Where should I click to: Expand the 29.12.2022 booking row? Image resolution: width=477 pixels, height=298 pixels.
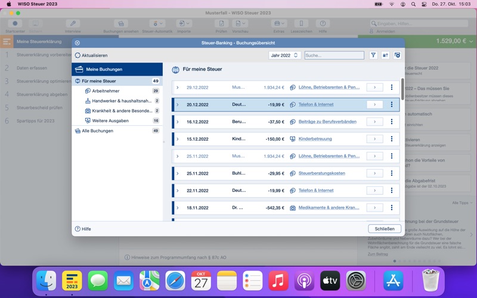pyautogui.click(x=177, y=87)
